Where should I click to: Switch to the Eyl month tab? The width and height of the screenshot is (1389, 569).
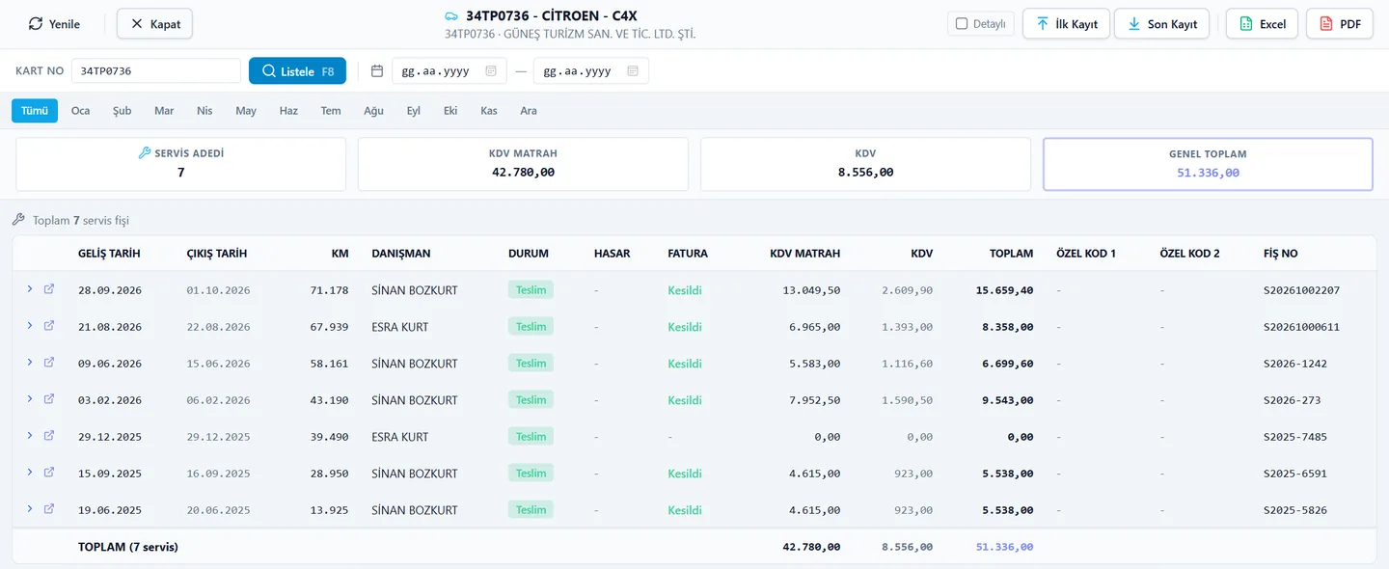(x=414, y=111)
